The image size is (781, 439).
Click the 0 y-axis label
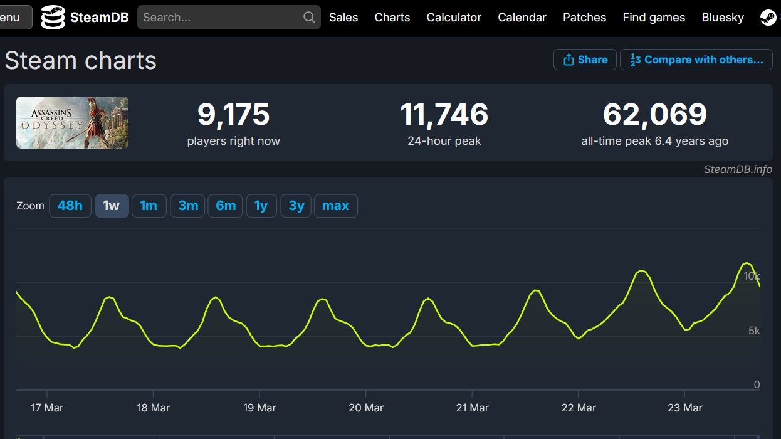pyautogui.click(x=757, y=384)
